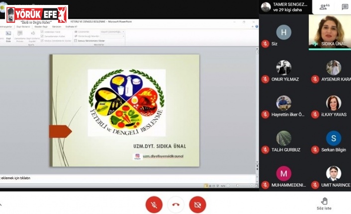Toggle the microphone mute button
The image size is (351, 214).
(x=154, y=204)
